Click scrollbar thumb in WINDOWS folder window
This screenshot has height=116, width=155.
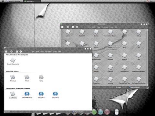pyautogui.click(x=147, y=36)
